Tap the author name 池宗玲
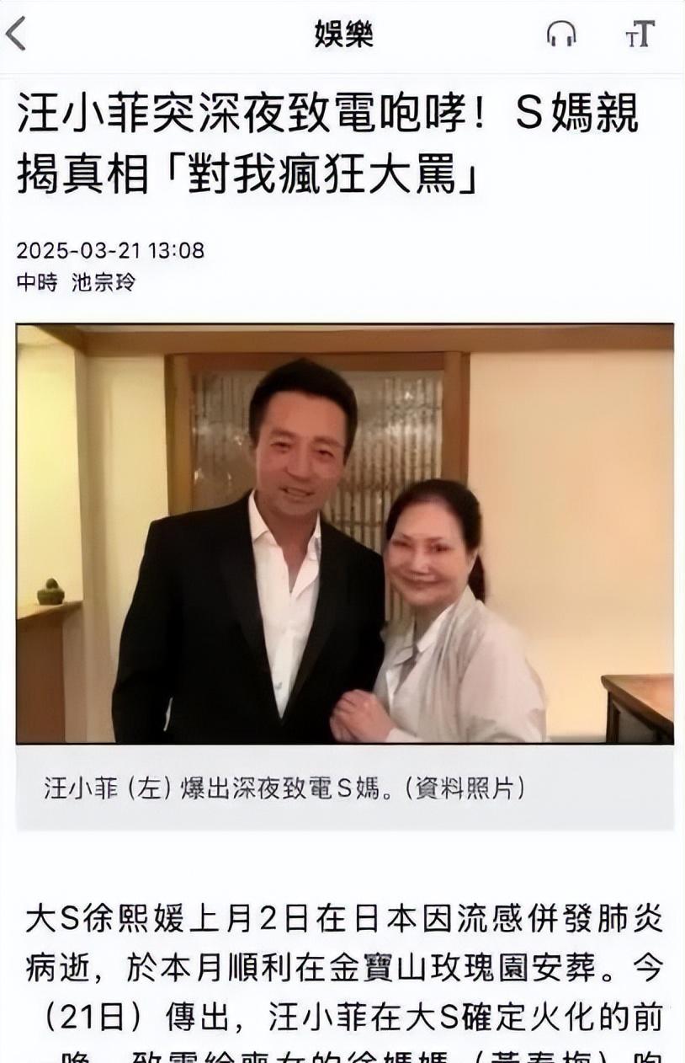685x1063 pixels. 103,282
